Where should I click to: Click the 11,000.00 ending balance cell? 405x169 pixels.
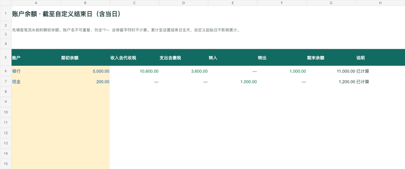point(331,71)
